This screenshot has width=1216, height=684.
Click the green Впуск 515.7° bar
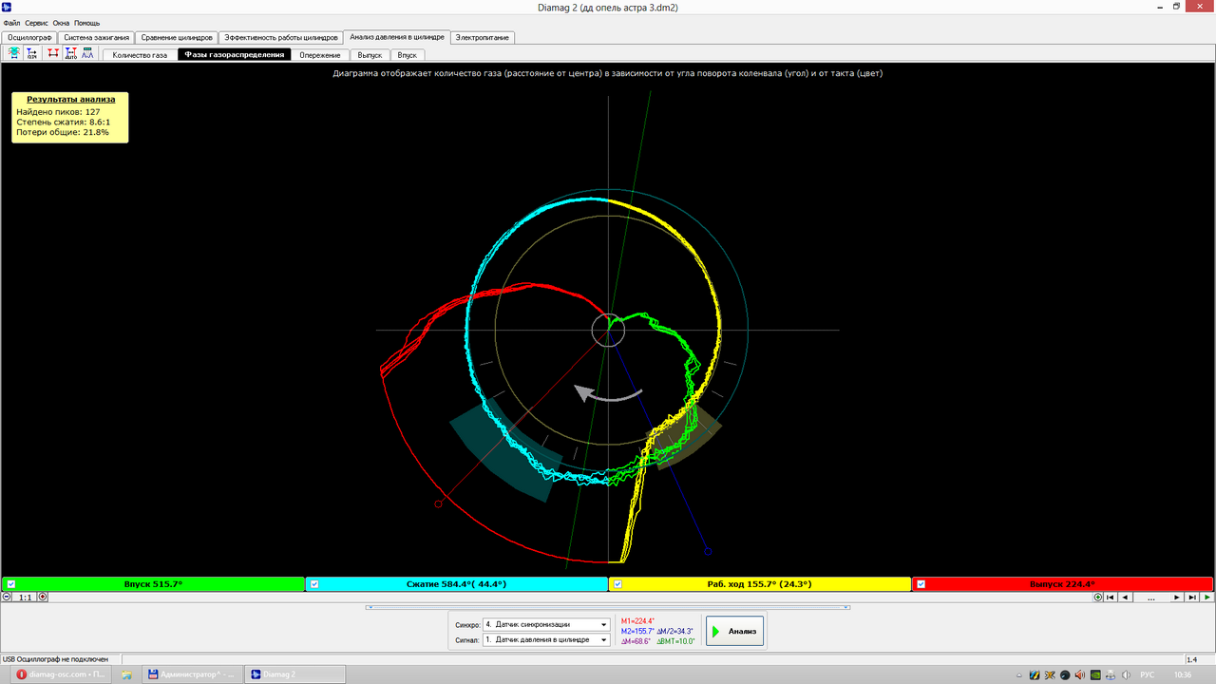(x=153, y=584)
